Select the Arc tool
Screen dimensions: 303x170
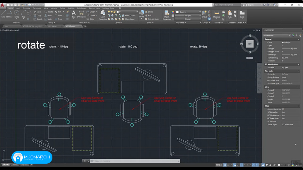point(23,14)
